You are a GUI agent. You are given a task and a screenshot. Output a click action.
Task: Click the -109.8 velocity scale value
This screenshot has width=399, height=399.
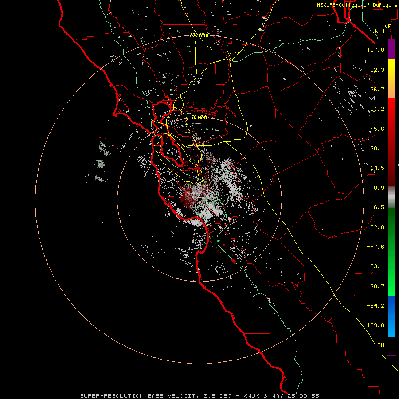(374, 325)
